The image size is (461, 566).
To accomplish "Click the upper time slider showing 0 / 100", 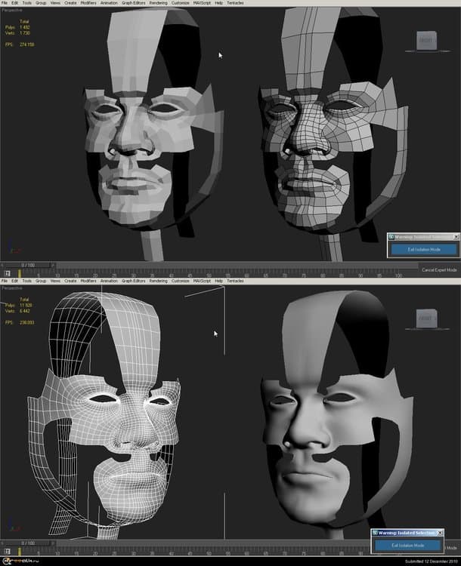I will [x=27, y=265].
